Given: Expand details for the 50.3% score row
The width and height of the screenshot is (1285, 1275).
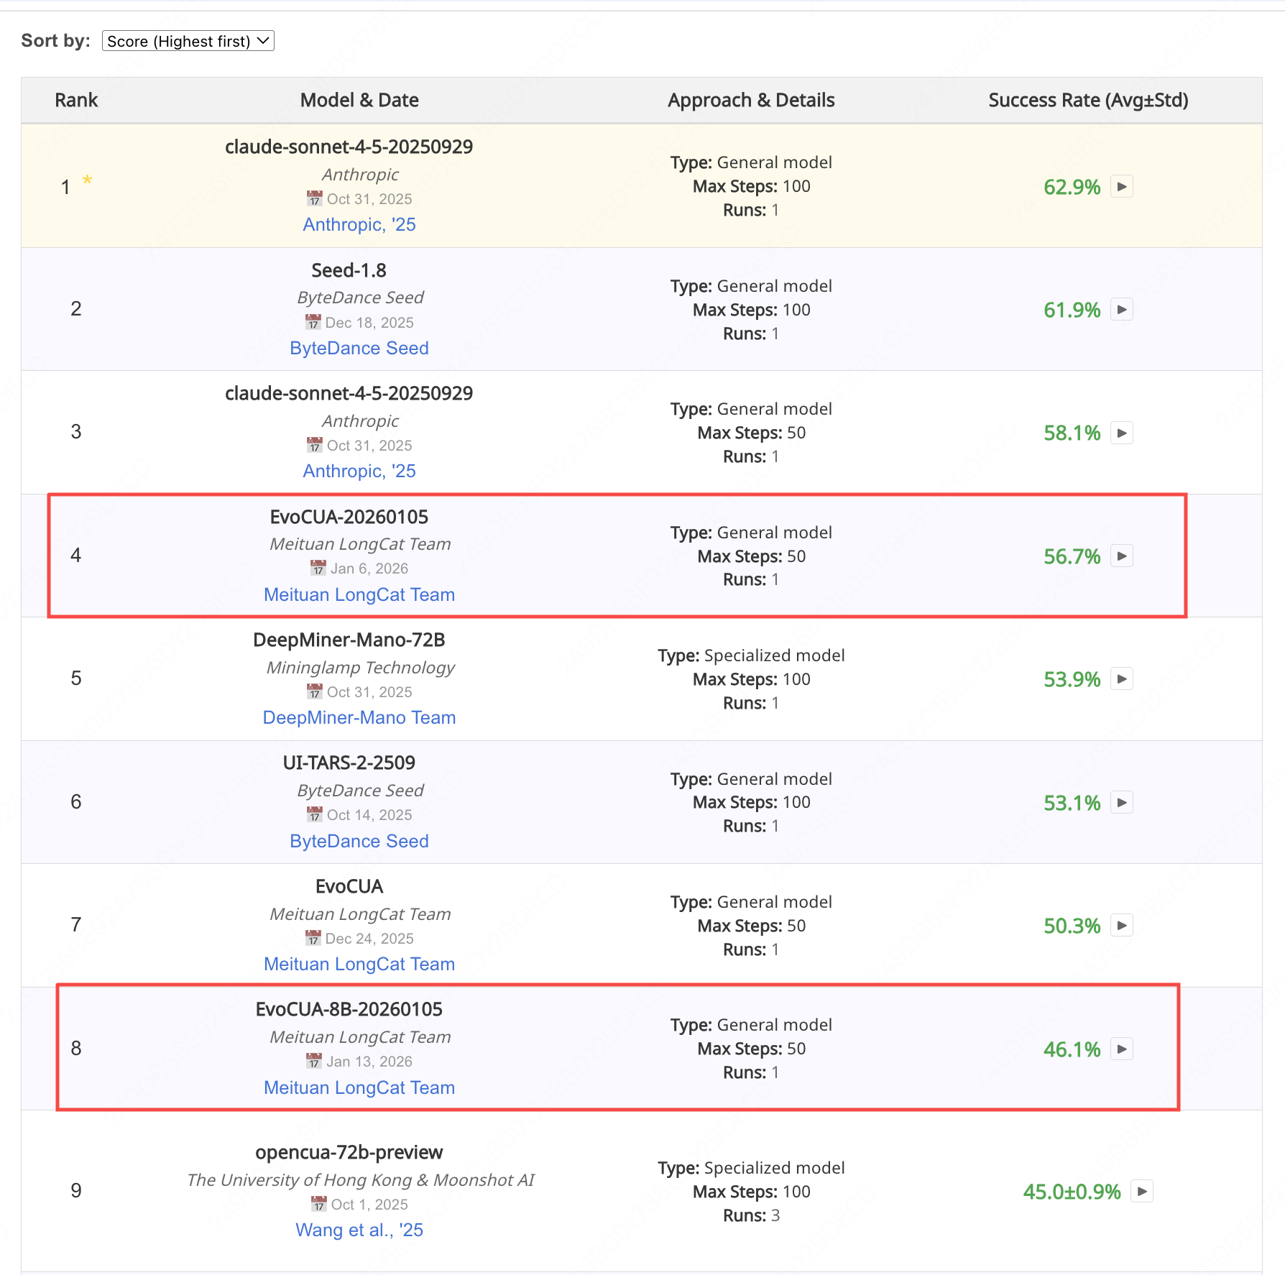Looking at the screenshot, I should [x=1122, y=925].
